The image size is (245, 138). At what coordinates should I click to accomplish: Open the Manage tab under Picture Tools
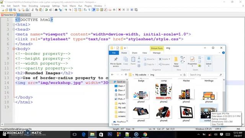(157, 53)
